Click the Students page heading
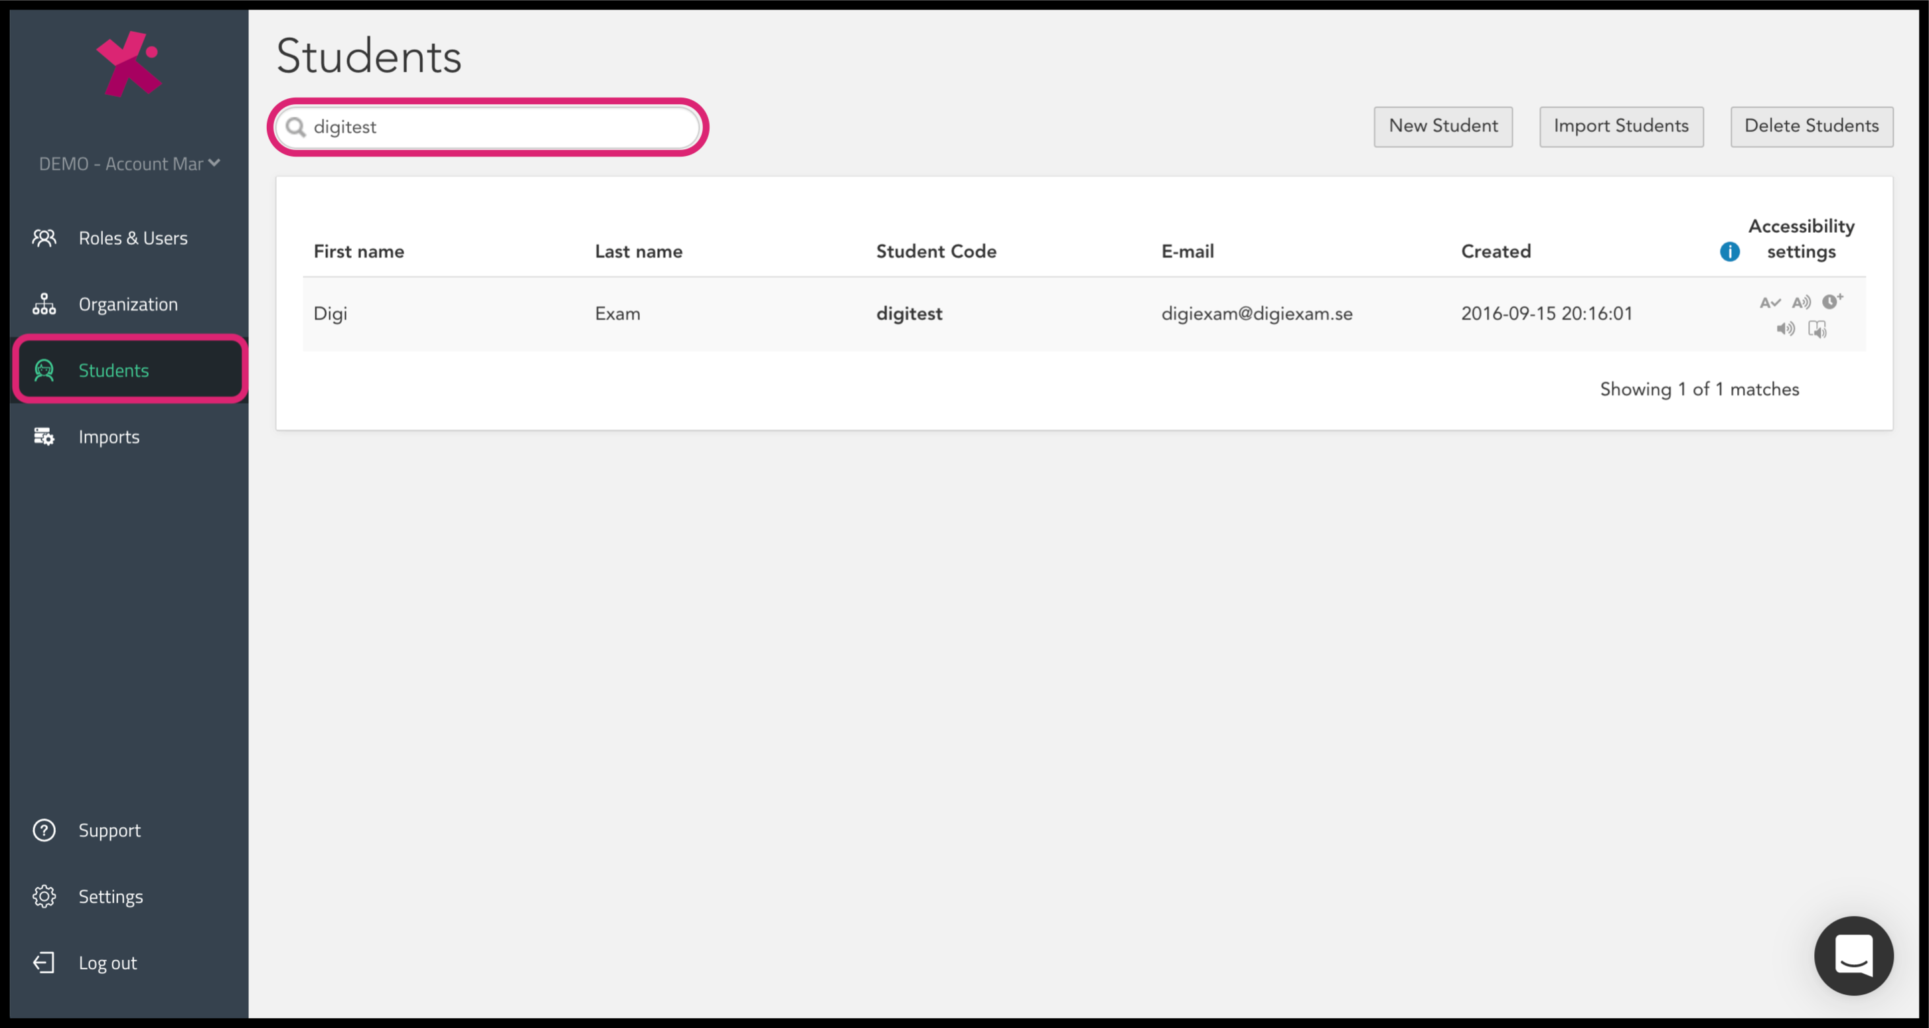1929x1028 pixels. tap(368, 56)
